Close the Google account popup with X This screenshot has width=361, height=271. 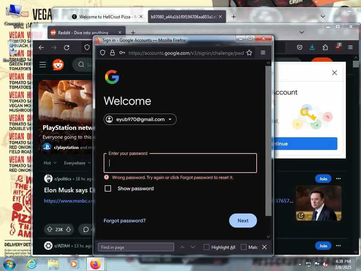(335, 73)
